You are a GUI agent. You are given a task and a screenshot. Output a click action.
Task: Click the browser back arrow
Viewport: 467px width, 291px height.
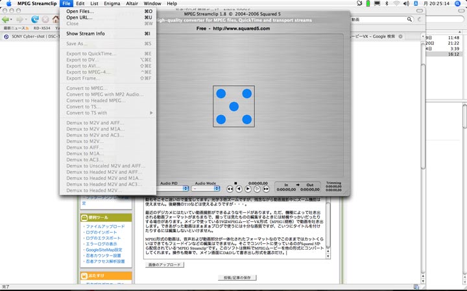point(5,19)
